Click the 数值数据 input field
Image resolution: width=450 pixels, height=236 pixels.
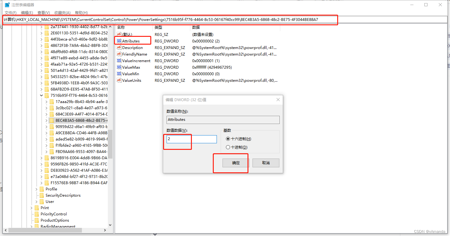(192, 139)
